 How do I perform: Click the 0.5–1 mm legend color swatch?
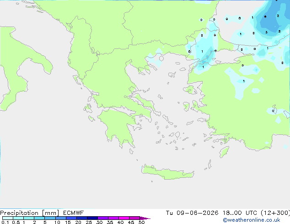click(18, 218)
